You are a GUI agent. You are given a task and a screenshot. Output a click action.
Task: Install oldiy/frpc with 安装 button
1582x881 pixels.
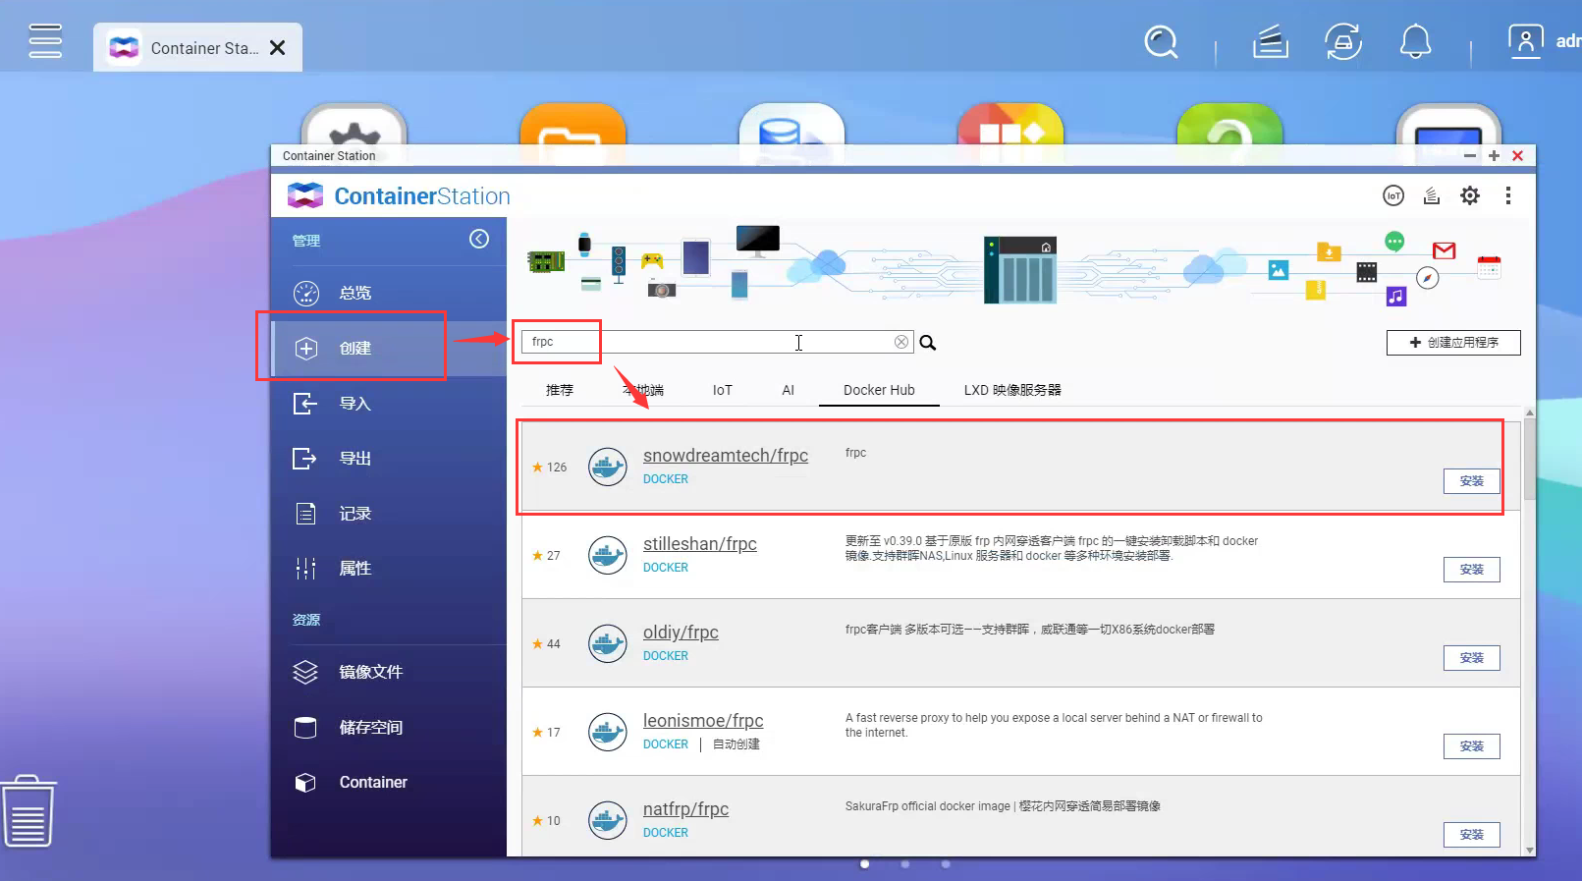click(1472, 658)
